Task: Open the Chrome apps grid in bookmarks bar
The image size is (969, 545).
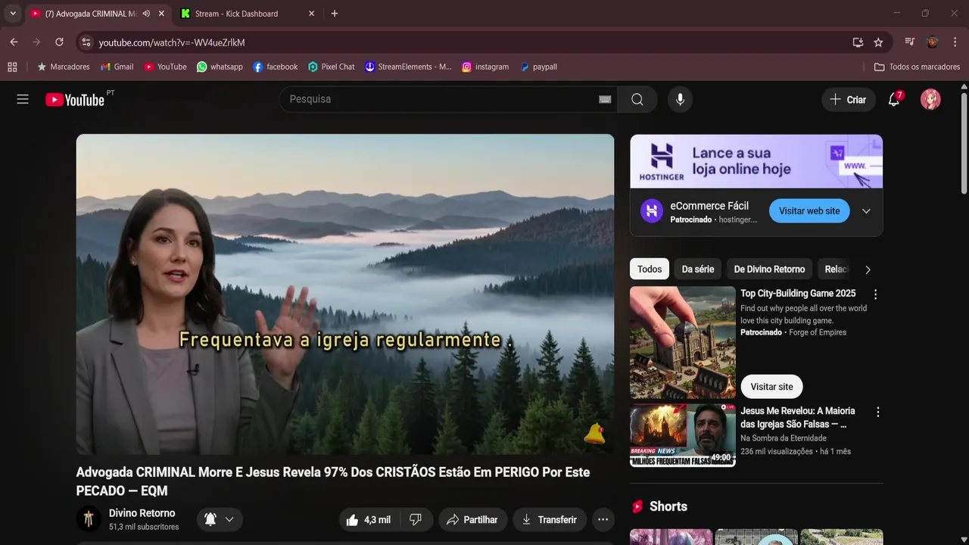Action: (x=12, y=67)
